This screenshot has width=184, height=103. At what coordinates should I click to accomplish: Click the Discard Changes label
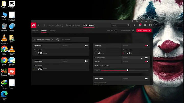click(125, 30)
